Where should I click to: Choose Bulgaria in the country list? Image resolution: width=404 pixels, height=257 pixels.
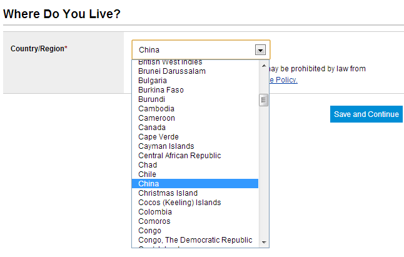point(153,81)
